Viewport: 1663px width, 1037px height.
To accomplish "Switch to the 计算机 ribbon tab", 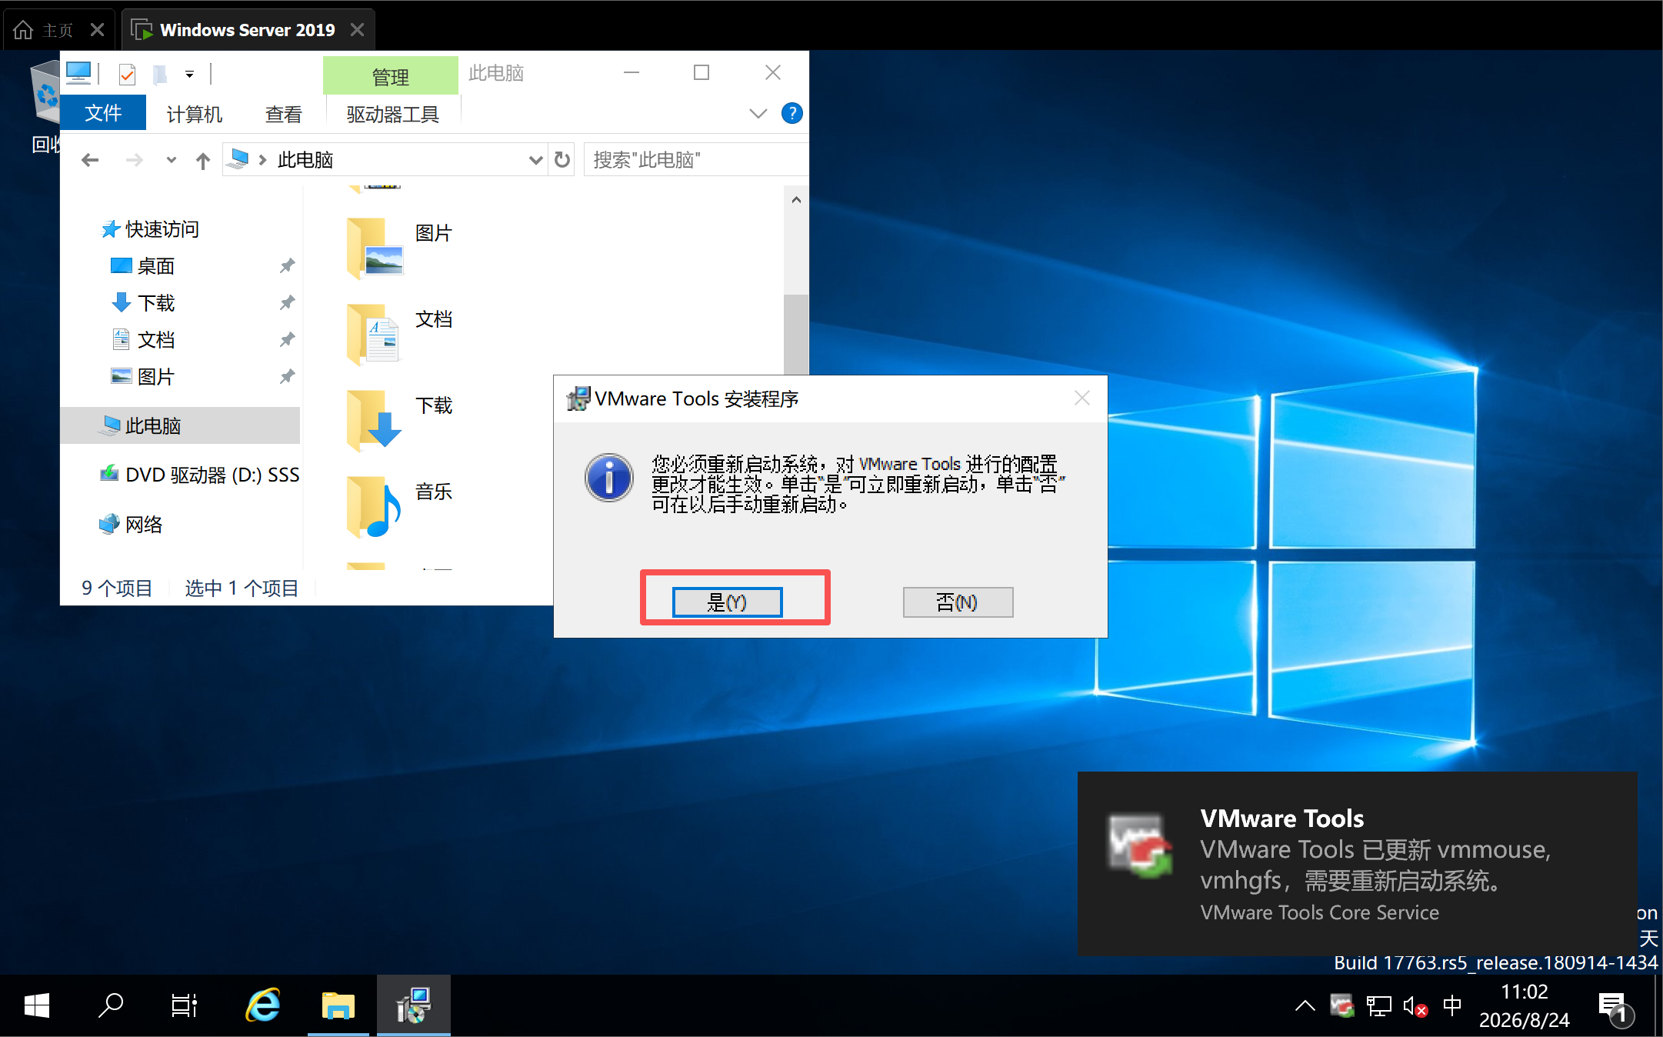I will (195, 114).
